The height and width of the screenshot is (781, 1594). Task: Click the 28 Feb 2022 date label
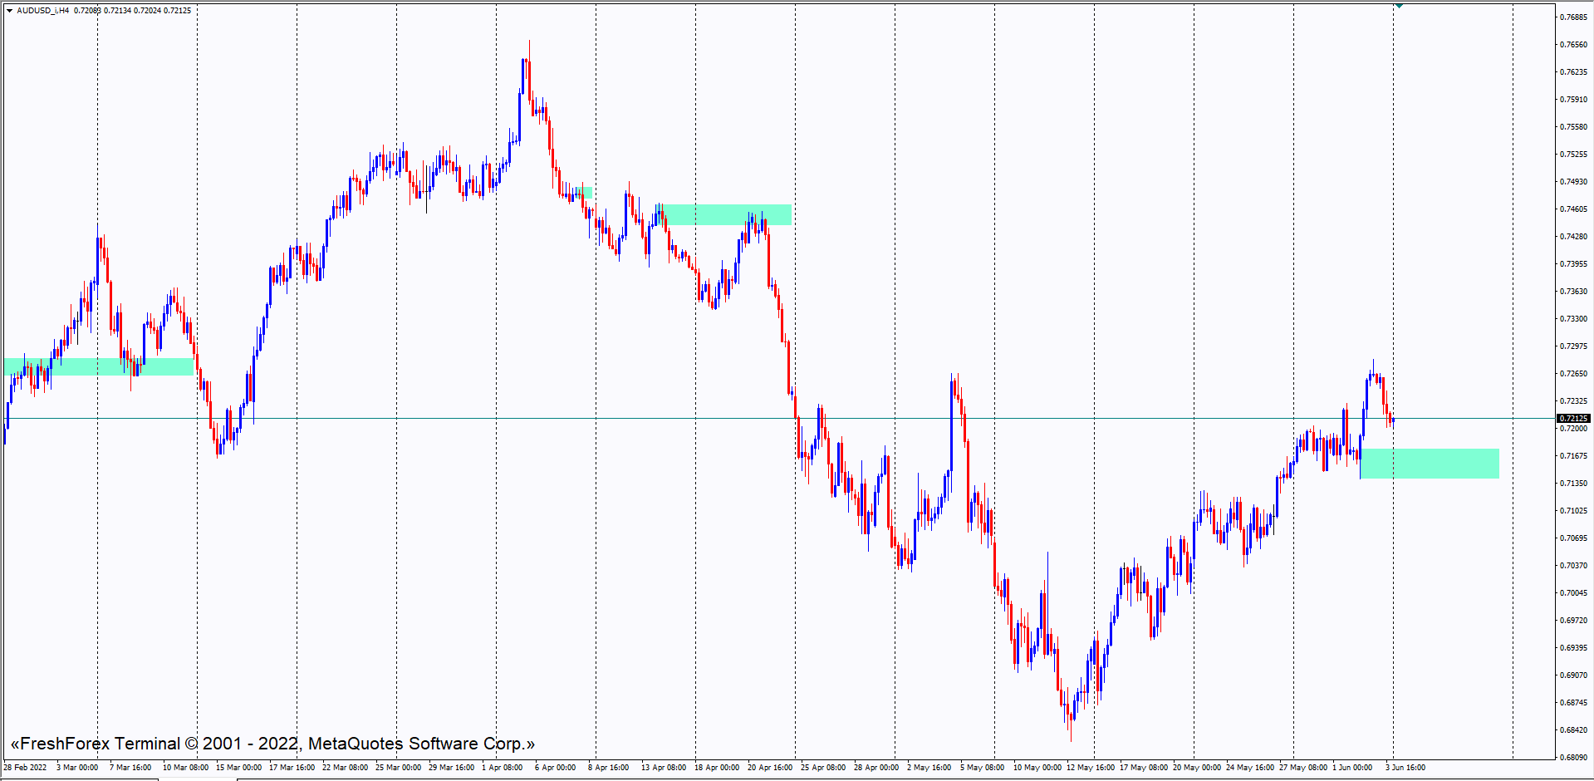(x=26, y=768)
